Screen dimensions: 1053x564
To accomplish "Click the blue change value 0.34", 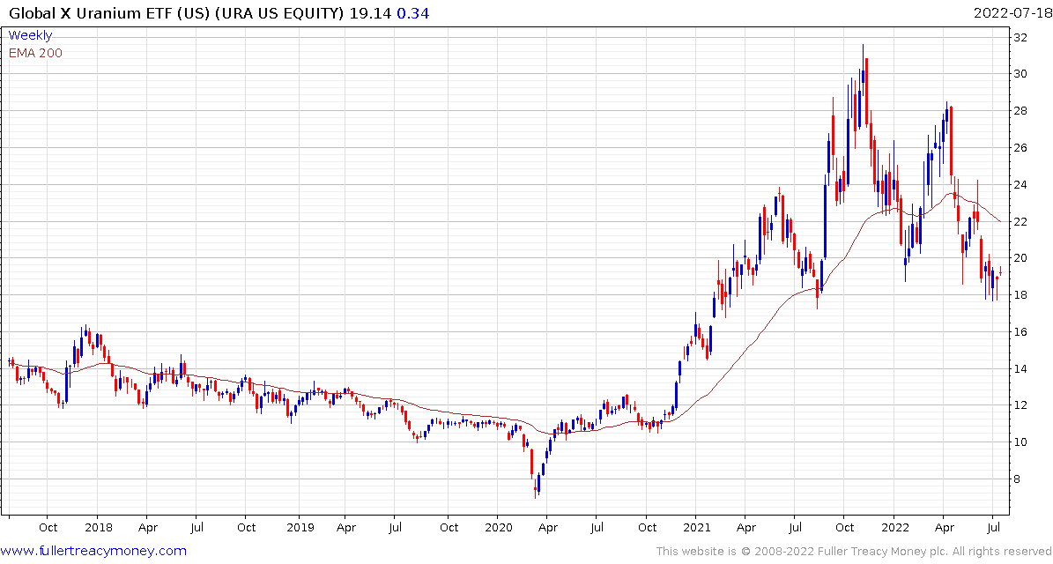I will pyautogui.click(x=413, y=13).
